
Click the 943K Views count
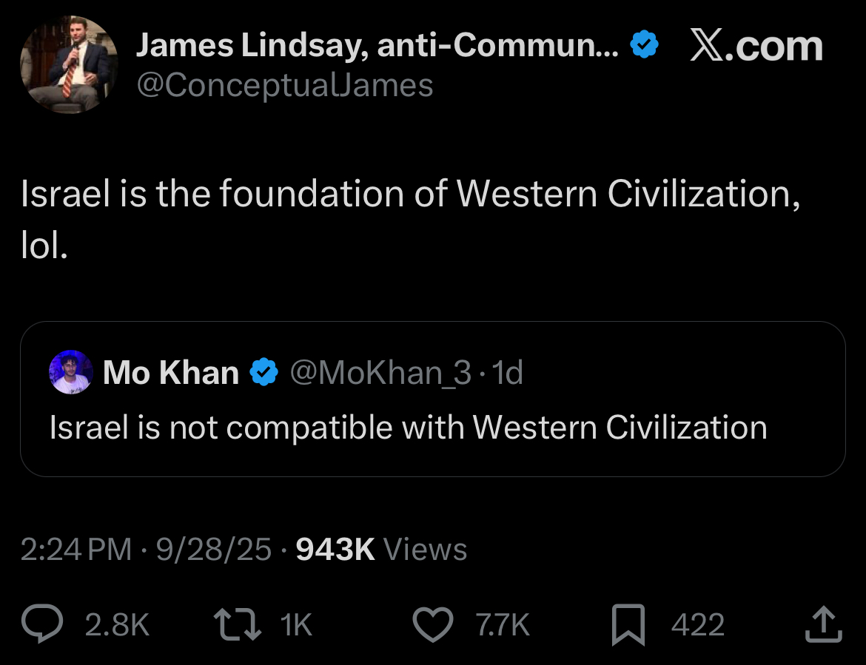(381, 550)
